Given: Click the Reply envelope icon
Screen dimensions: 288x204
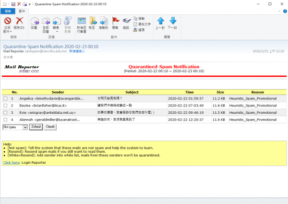Looking at the screenshot, I should point(34,22).
